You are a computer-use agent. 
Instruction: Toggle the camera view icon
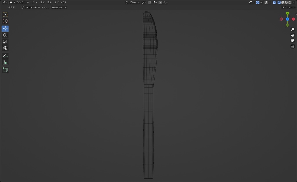pos(293,41)
